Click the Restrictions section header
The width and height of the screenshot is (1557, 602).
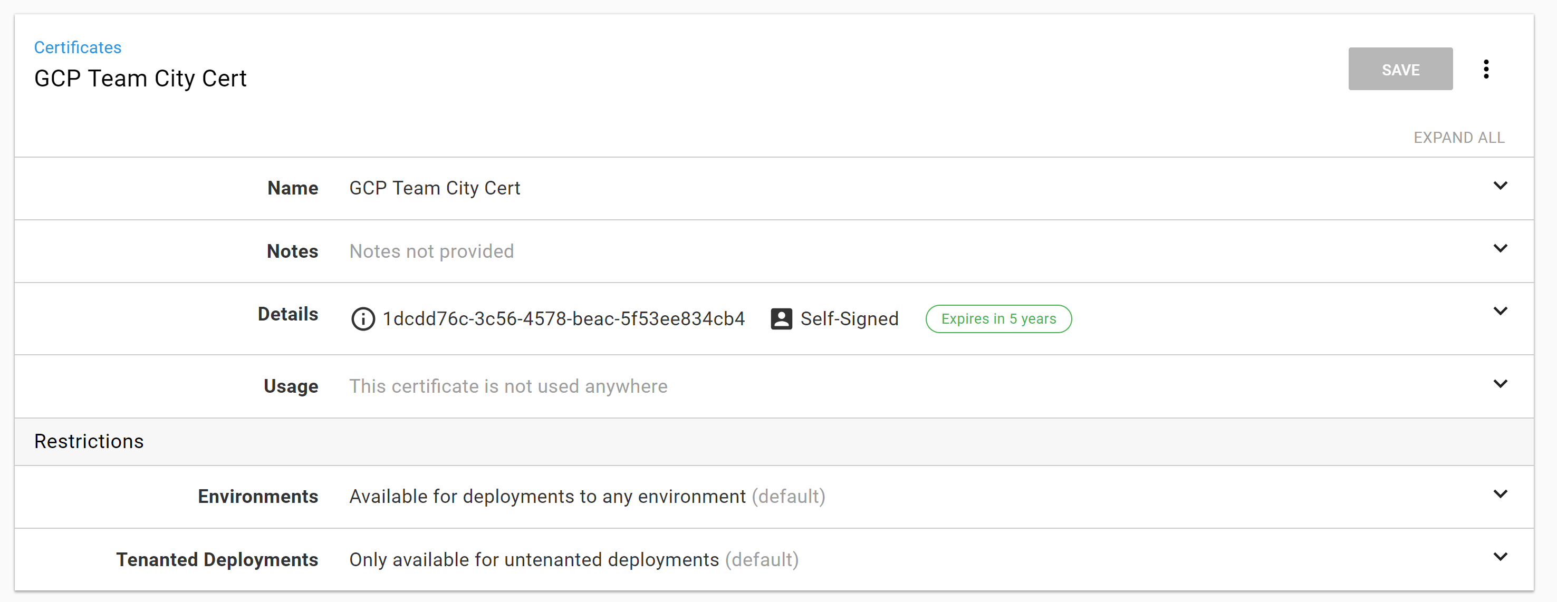[x=89, y=441]
